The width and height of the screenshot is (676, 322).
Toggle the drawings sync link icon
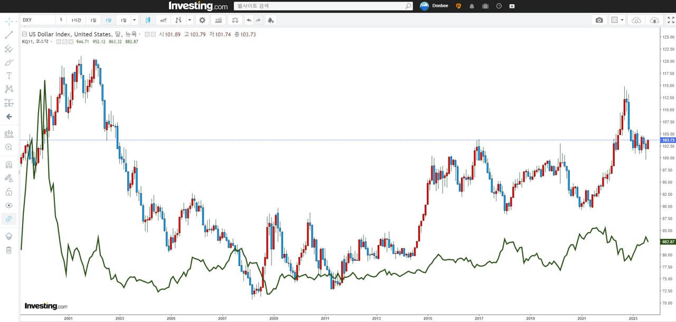tap(9, 219)
